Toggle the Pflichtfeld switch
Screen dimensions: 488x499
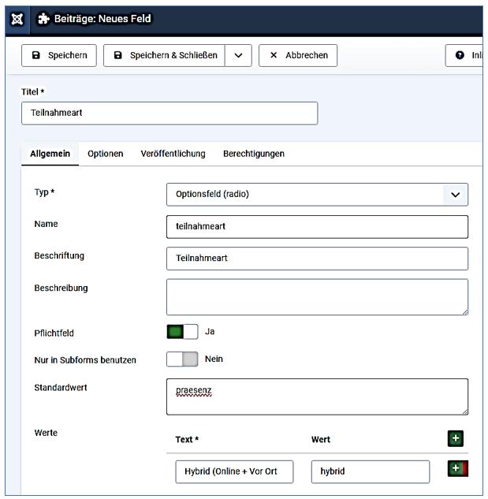pos(182,332)
